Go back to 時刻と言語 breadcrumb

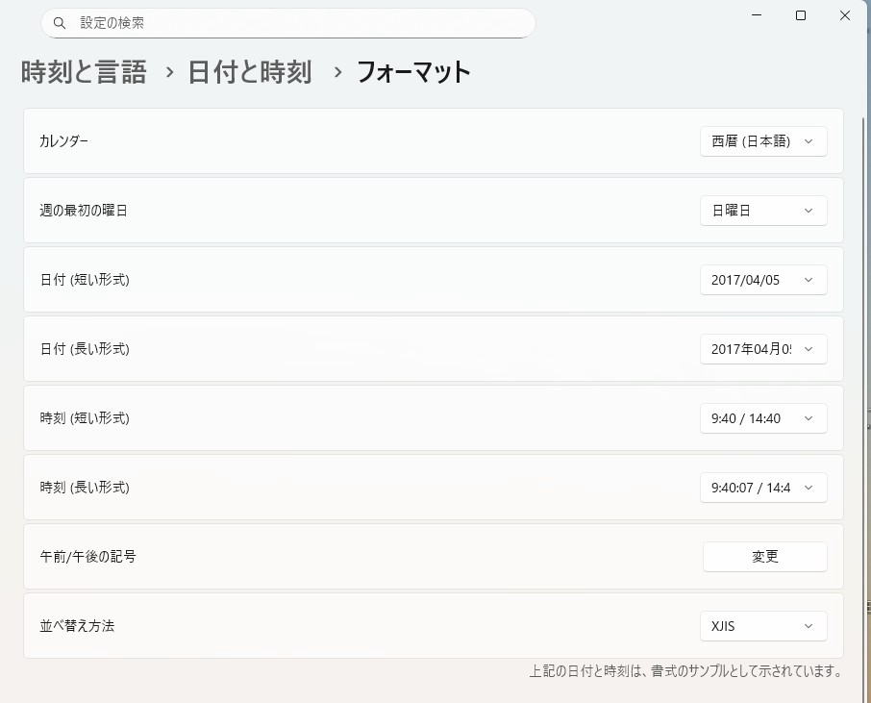84,72
